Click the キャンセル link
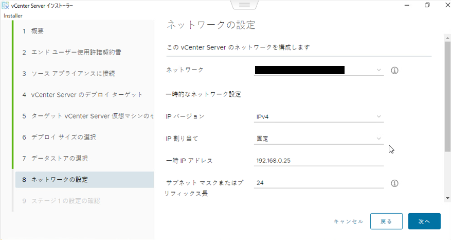451x240 pixels. point(348,221)
